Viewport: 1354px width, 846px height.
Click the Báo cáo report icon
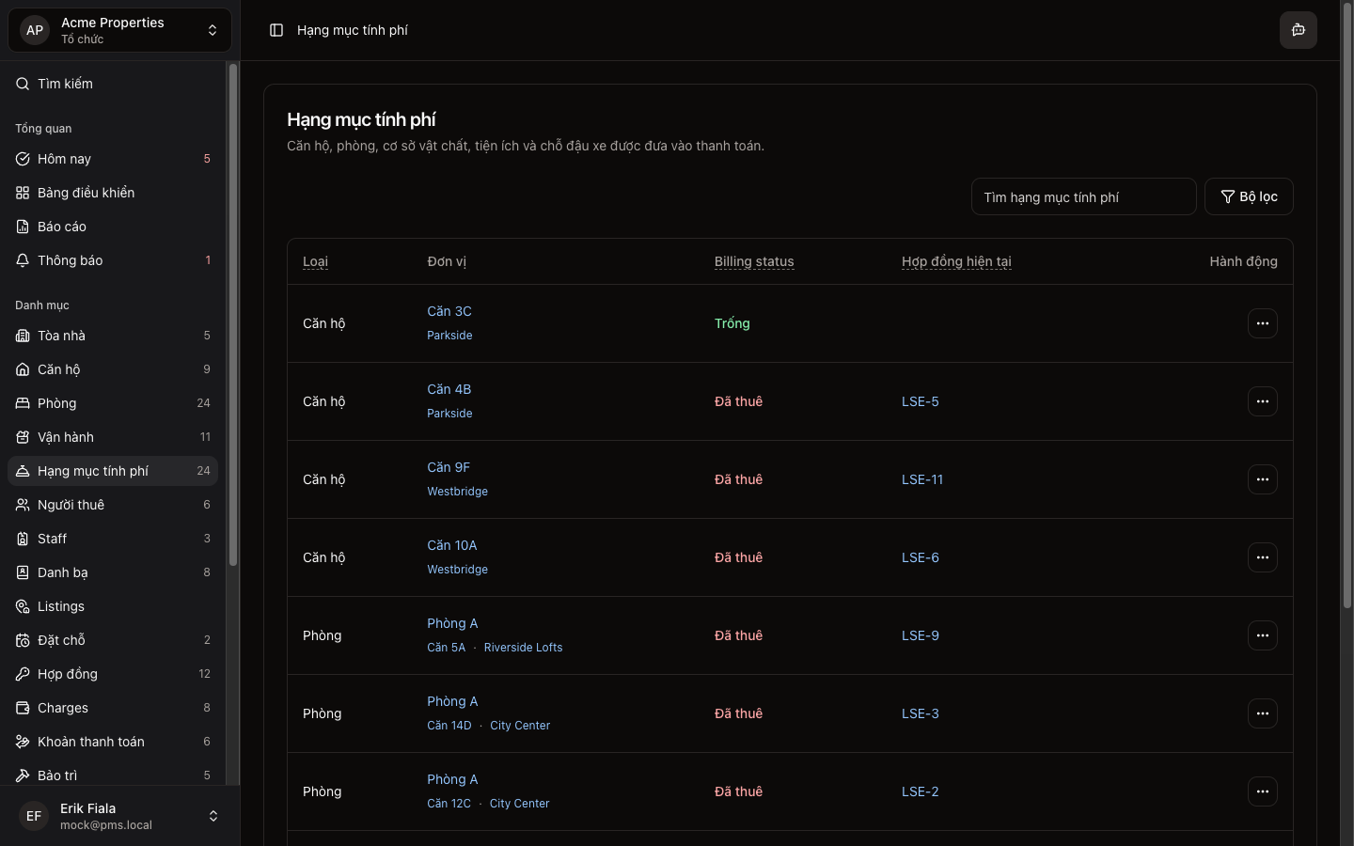pos(23,227)
